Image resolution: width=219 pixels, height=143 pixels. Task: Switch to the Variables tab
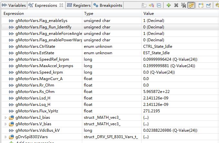(x=13, y=5)
